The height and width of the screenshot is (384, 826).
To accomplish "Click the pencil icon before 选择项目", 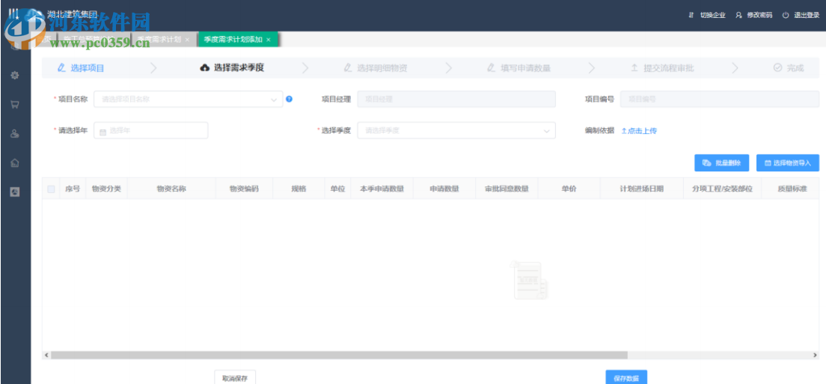I will [x=61, y=68].
